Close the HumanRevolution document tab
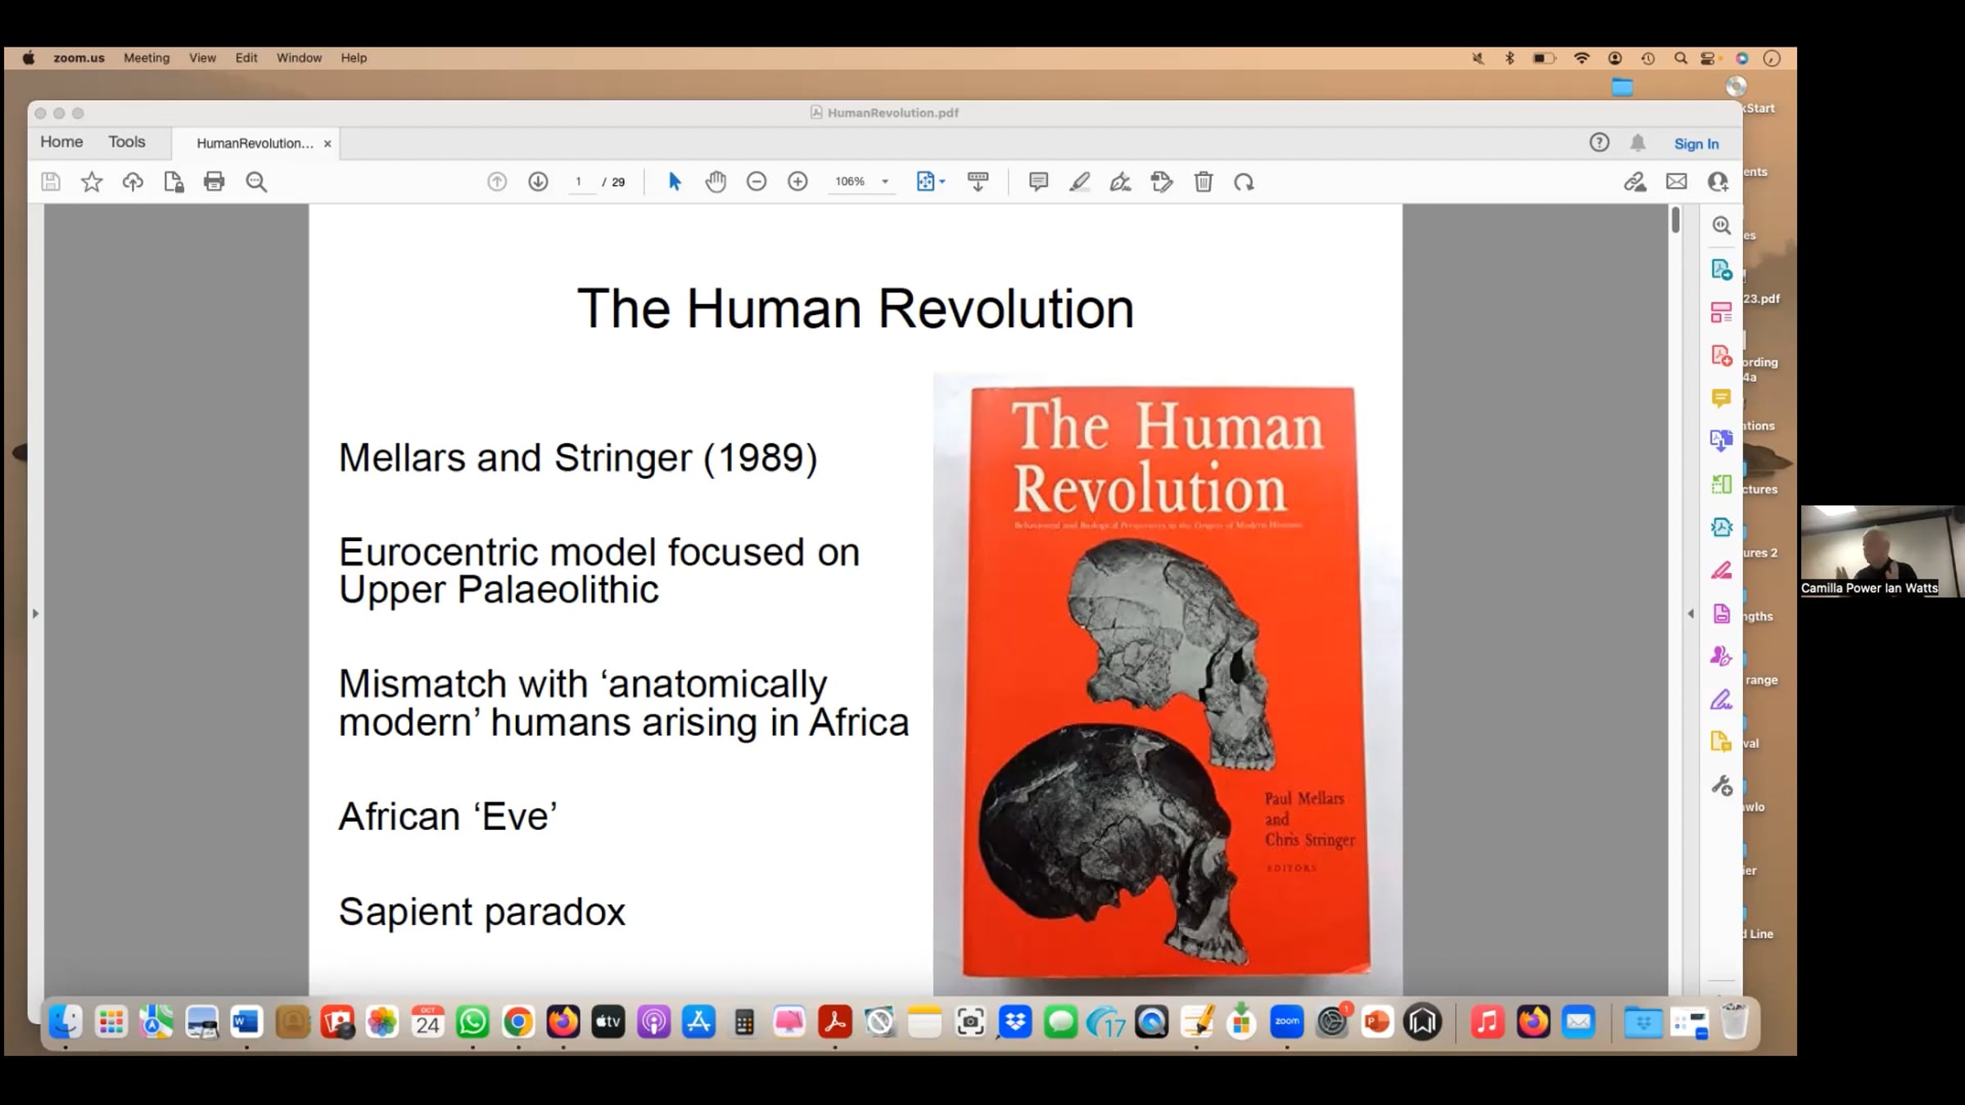 click(x=327, y=143)
